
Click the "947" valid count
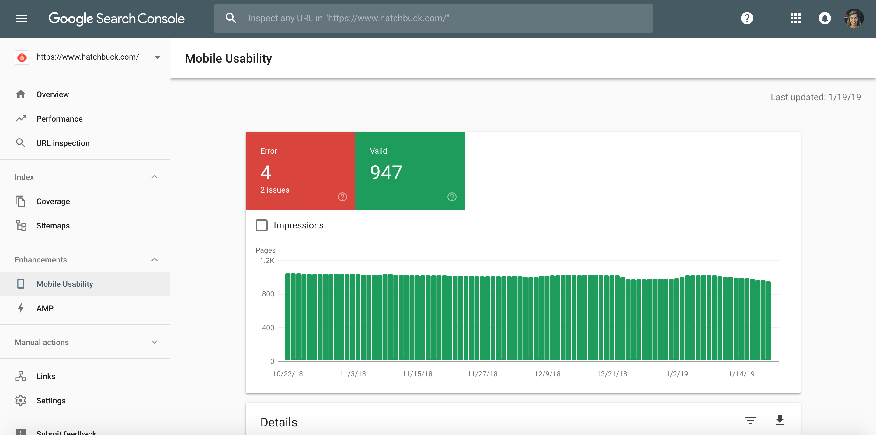(x=386, y=172)
